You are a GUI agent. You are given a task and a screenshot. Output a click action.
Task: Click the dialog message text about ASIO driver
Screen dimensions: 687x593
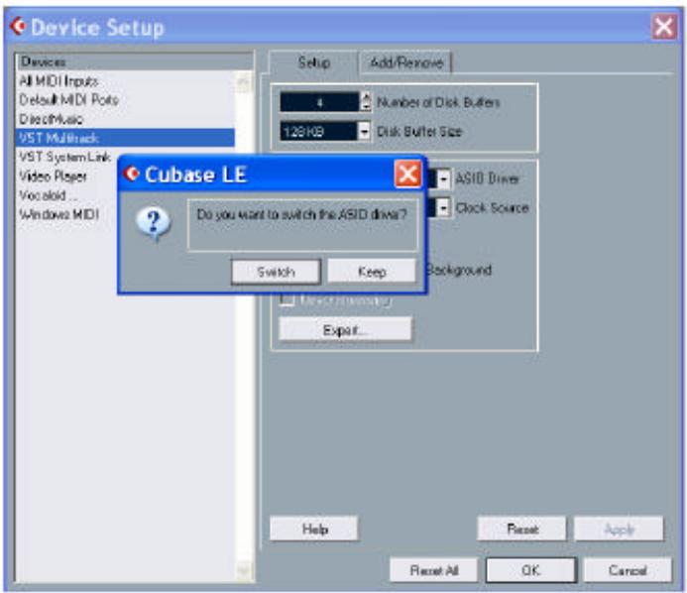(x=302, y=214)
